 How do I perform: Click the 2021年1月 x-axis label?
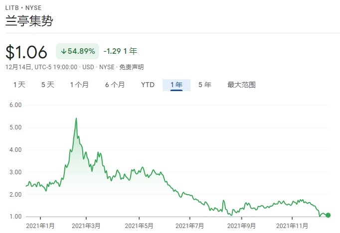tap(40, 226)
